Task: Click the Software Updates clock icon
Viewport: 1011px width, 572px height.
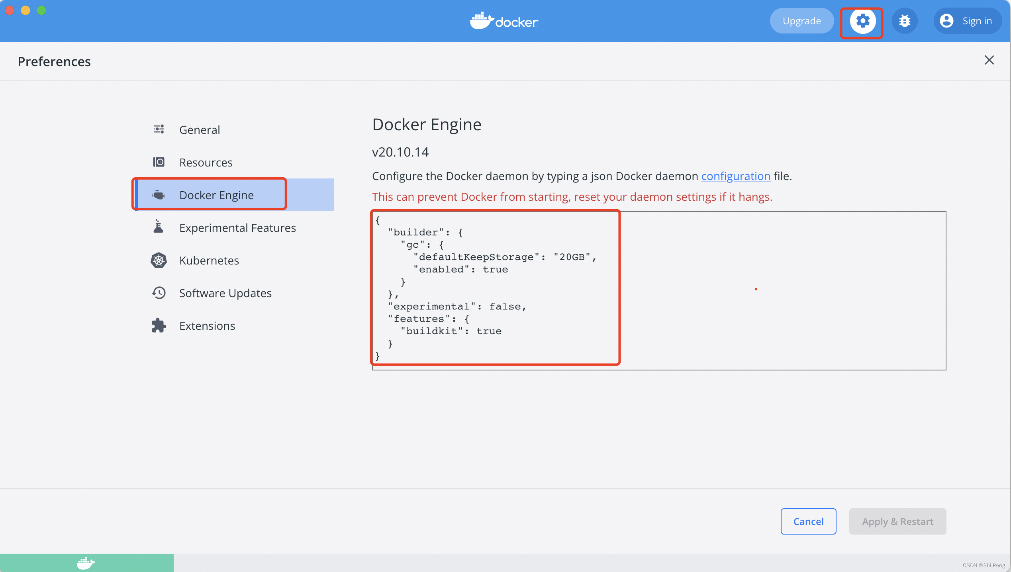Action: click(x=159, y=293)
